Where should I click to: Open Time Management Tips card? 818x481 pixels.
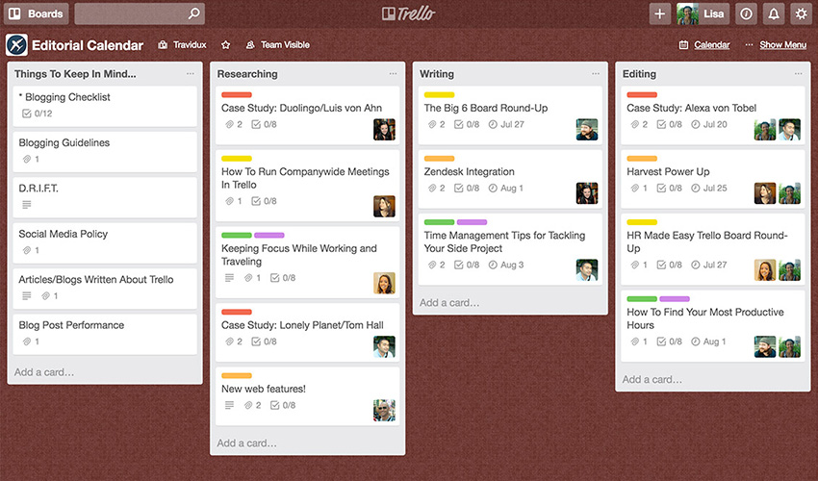pos(510,249)
